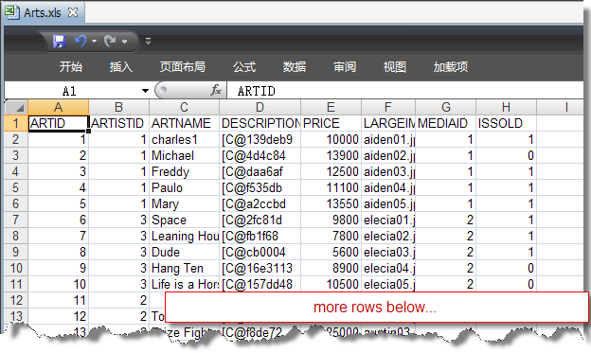Select column A header
Viewport: 591px width, 353px height.
pyautogui.click(x=59, y=107)
